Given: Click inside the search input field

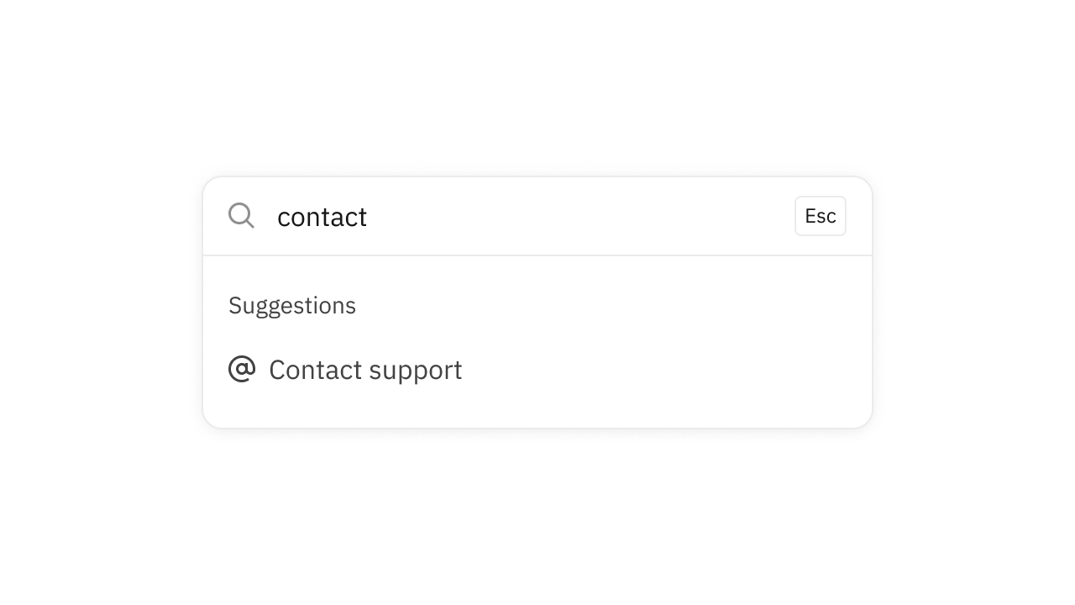Looking at the screenshot, I should tap(504, 216).
